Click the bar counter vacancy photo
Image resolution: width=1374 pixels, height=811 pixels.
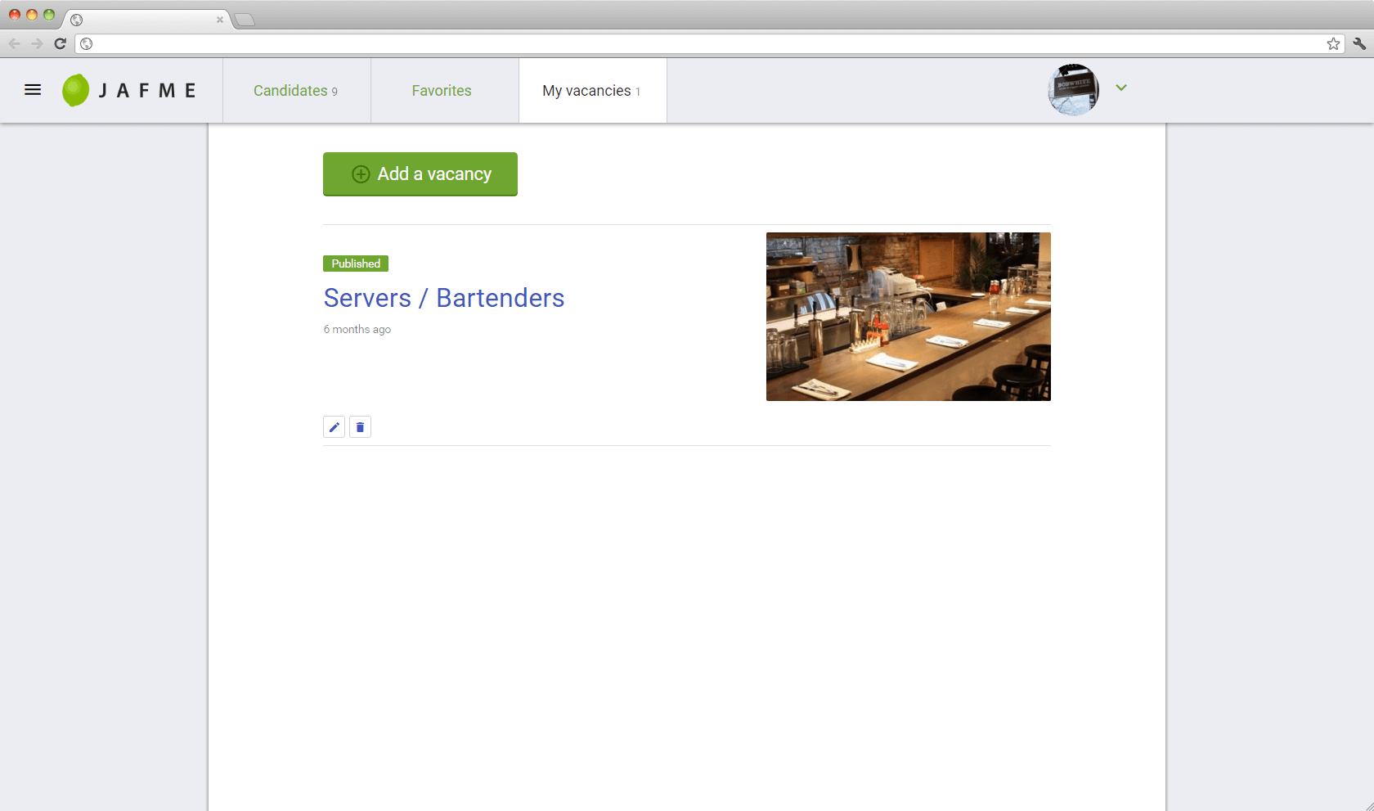pos(908,317)
